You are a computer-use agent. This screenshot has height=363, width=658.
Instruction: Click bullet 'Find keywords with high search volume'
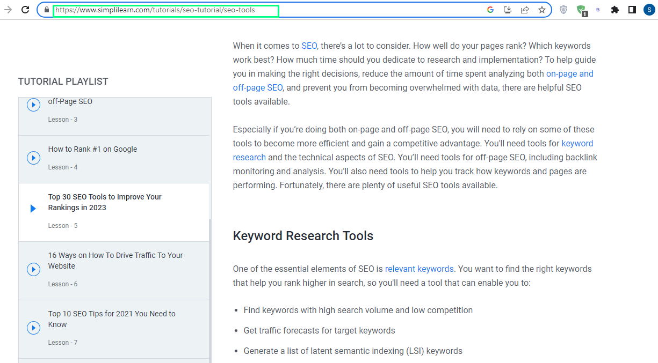click(x=358, y=310)
